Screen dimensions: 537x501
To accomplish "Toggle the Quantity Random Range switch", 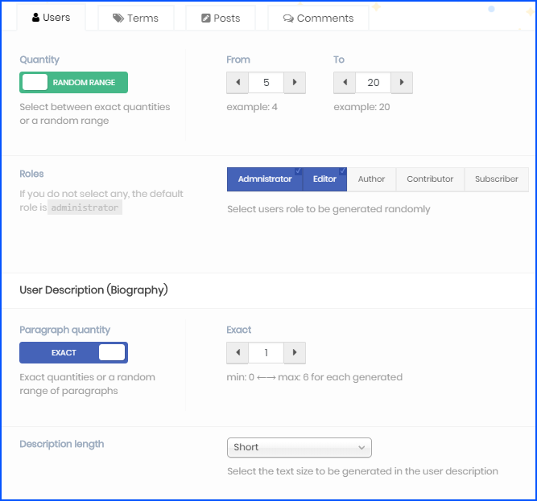I will tap(73, 83).
